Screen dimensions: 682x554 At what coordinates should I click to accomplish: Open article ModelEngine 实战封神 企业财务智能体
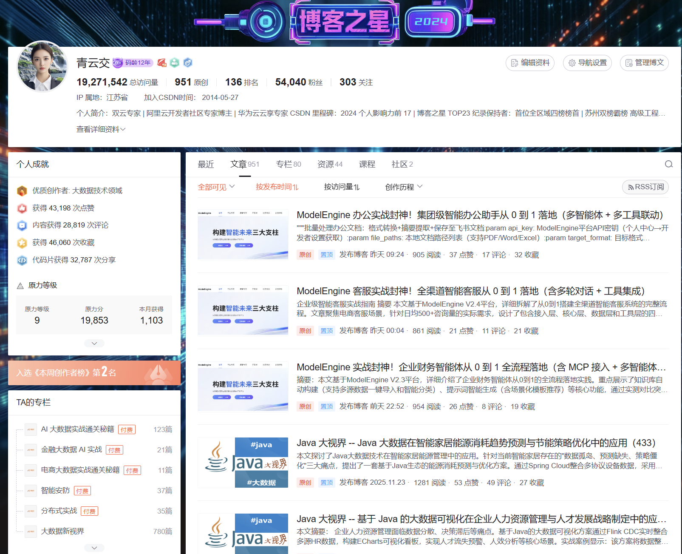[481, 367]
